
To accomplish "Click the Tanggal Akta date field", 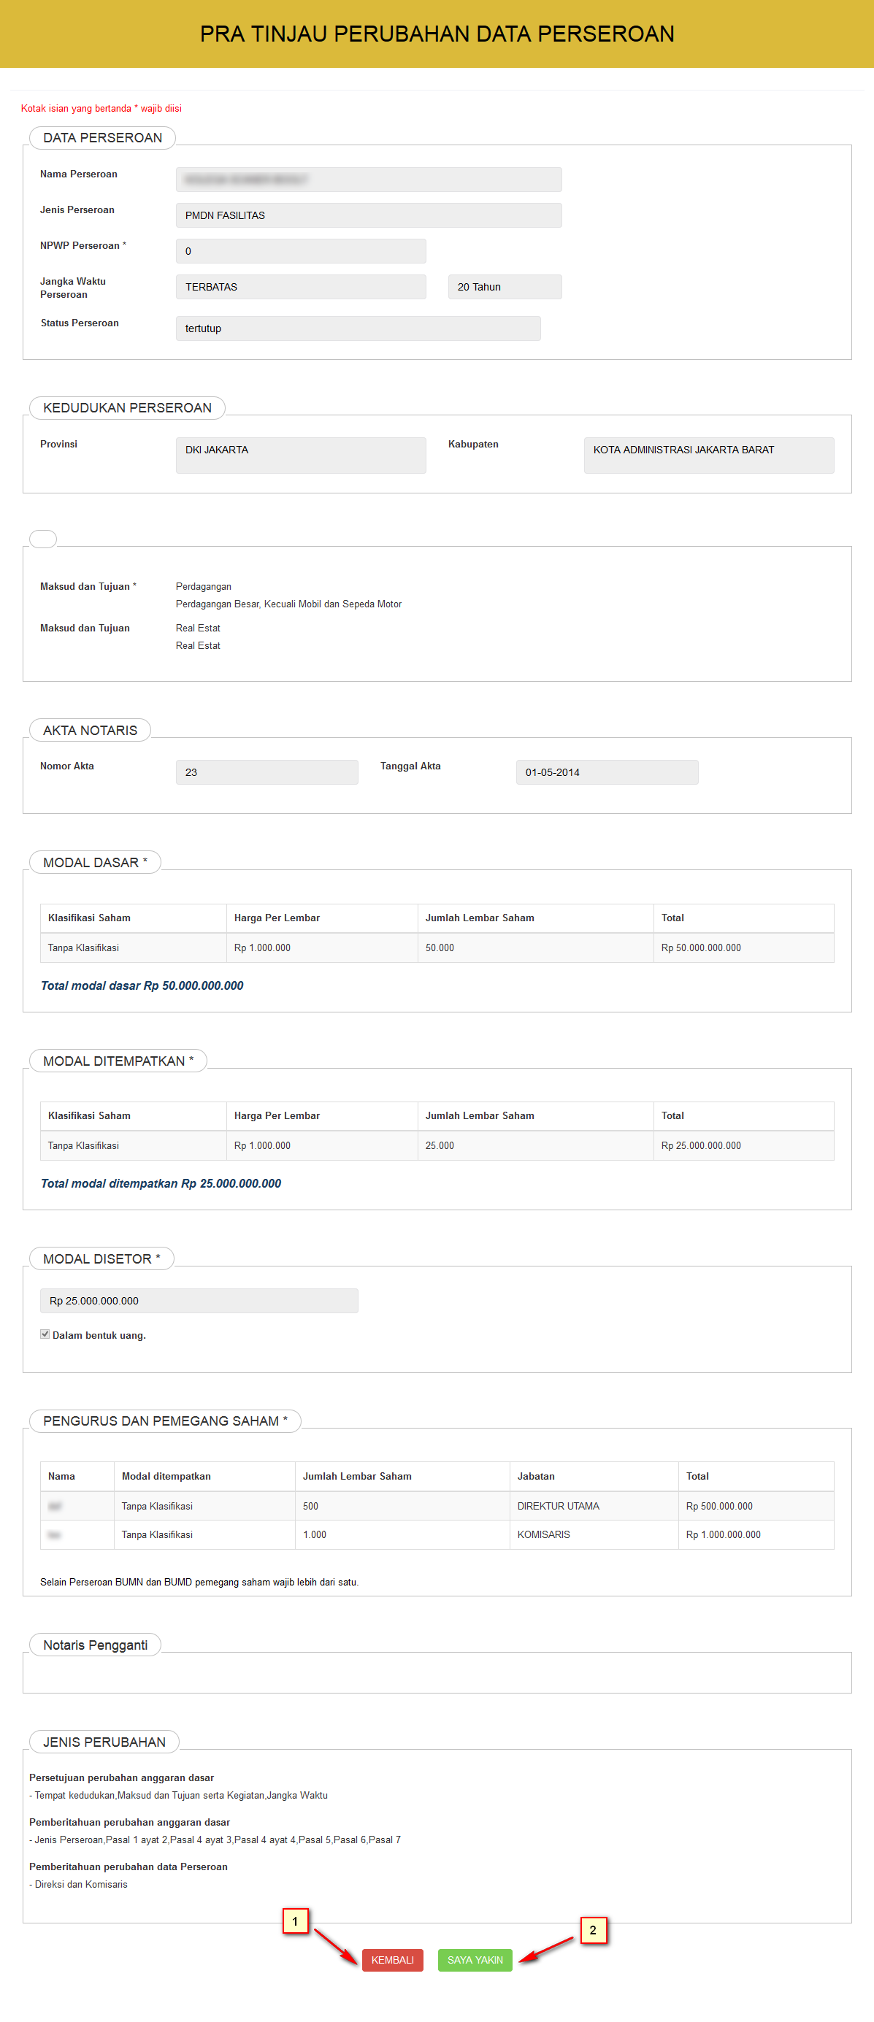I will click(x=606, y=772).
